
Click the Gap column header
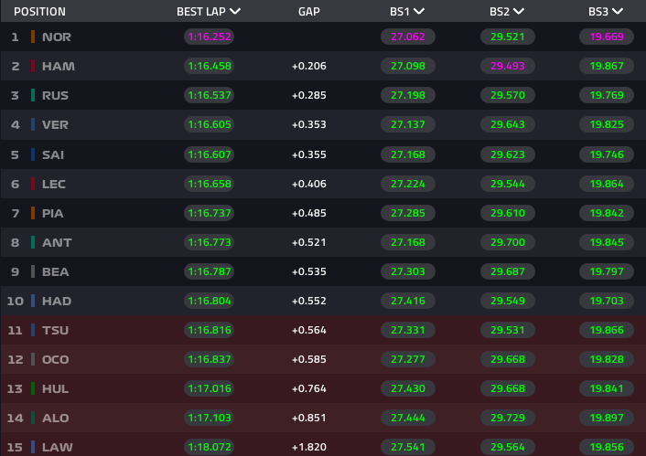point(309,12)
